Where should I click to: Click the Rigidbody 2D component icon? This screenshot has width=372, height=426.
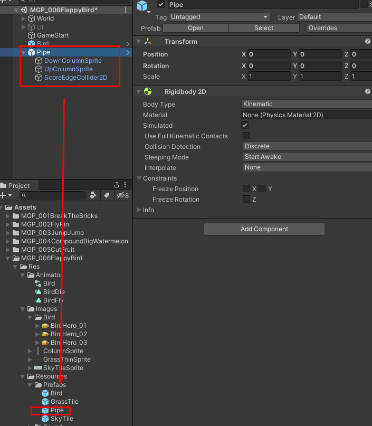148,91
